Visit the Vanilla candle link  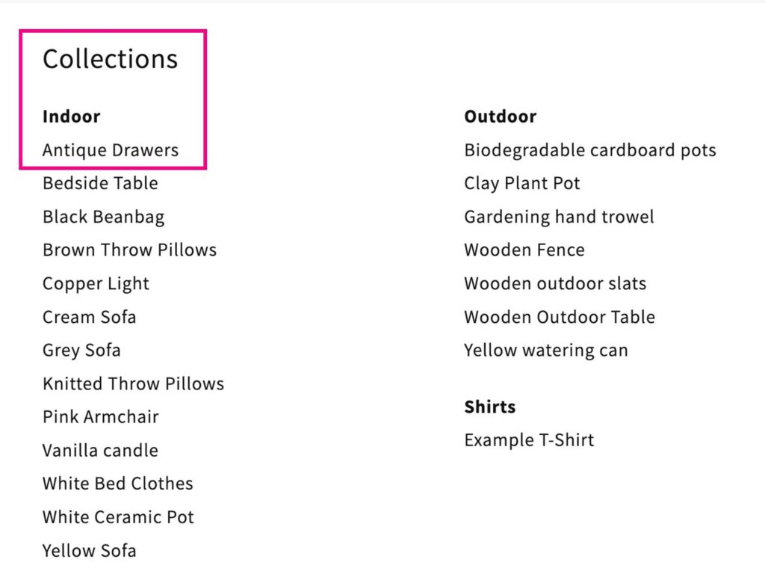tap(100, 450)
